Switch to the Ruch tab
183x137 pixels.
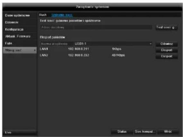tap(43, 15)
